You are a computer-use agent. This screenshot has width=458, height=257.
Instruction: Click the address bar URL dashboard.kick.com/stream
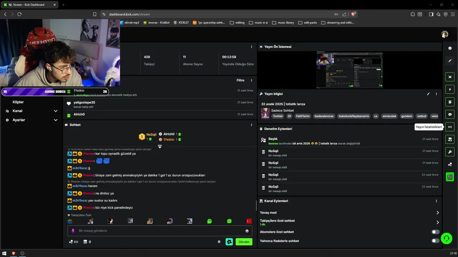(130, 14)
